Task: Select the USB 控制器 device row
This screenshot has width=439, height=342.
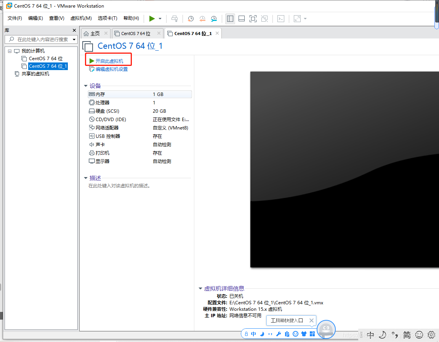Action: (140, 136)
